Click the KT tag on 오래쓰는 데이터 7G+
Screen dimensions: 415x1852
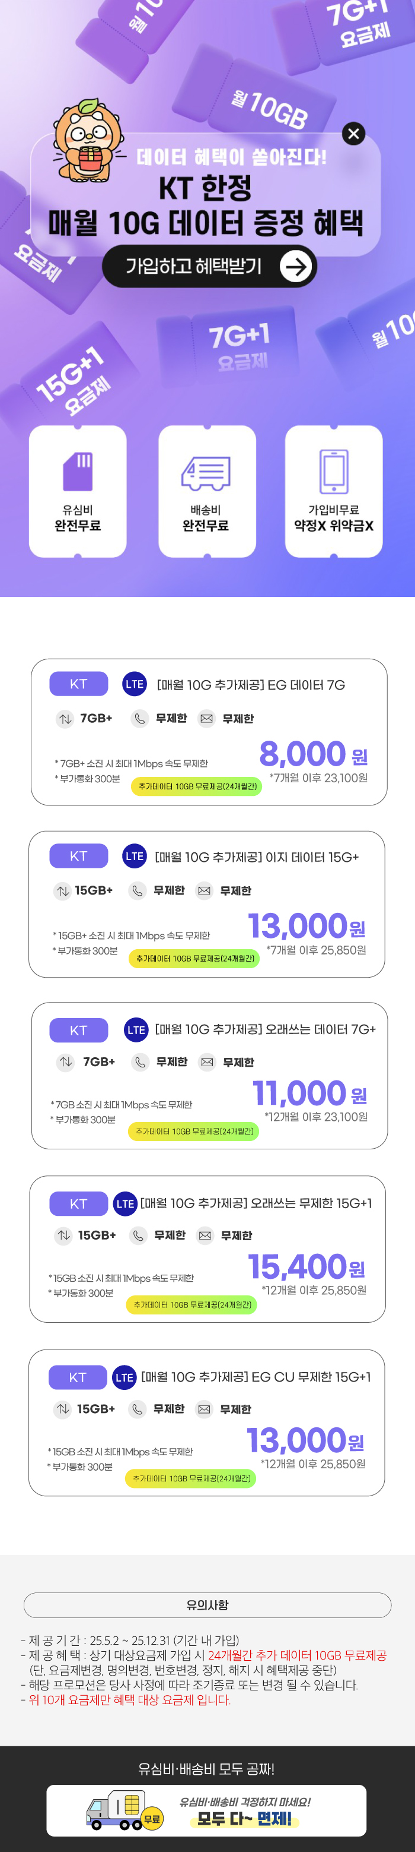point(78,1031)
